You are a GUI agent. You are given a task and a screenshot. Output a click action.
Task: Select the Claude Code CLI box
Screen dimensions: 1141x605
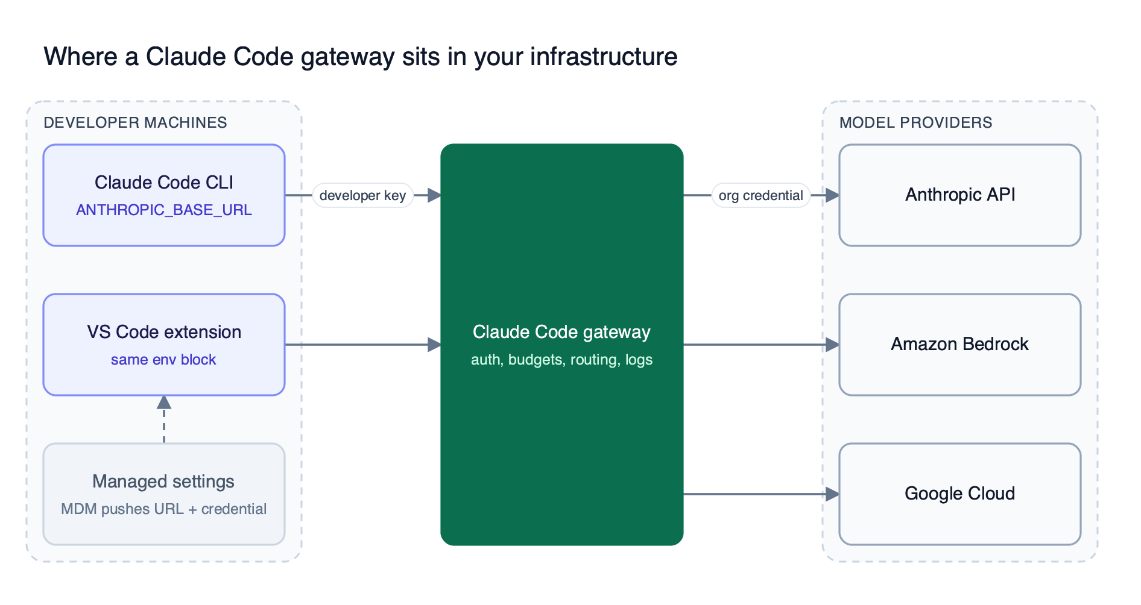click(164, 195)
